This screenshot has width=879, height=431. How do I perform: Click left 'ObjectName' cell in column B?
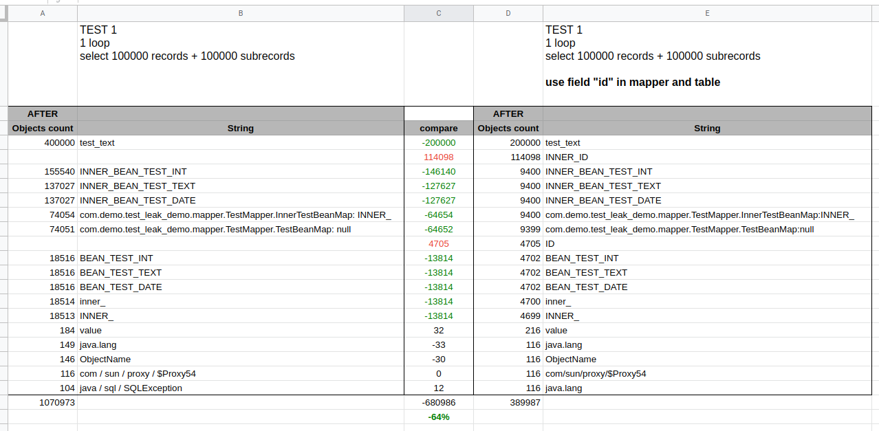tap(241, 359)
